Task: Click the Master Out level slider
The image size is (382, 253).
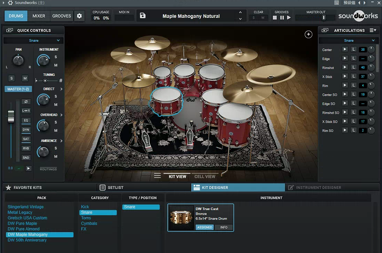Action: point(323,18)
